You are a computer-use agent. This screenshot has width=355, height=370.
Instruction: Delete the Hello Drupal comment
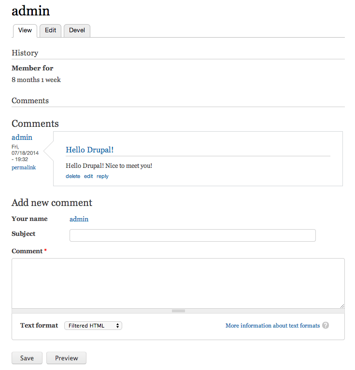click(x=73, y=177)
